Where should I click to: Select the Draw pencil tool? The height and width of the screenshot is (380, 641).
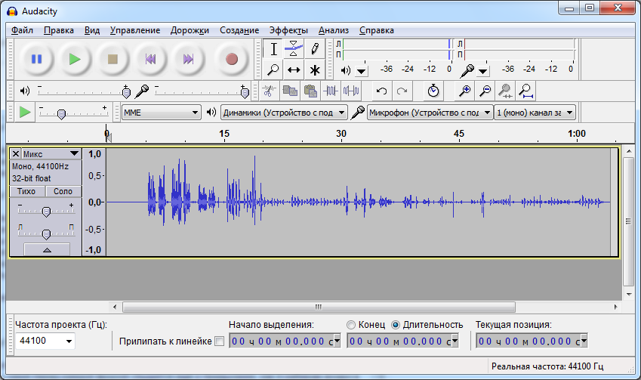315,49
